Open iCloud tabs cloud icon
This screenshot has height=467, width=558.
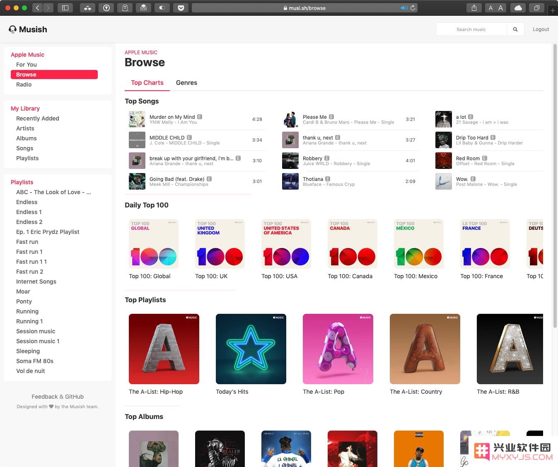click(x=518, y=8)
